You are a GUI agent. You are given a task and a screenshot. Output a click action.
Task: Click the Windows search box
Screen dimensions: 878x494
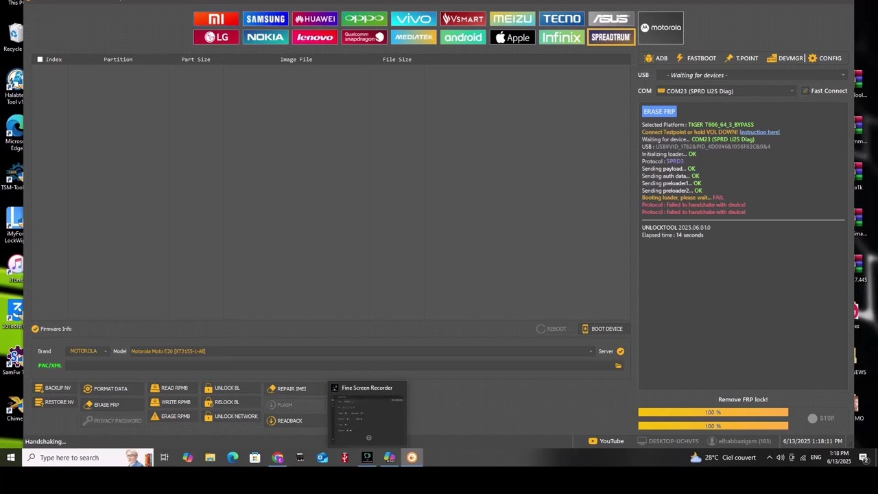click(88, 458)
